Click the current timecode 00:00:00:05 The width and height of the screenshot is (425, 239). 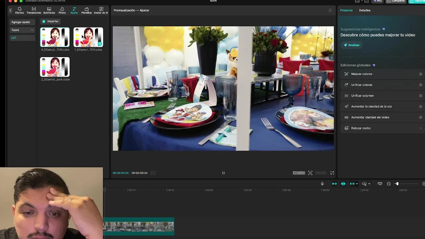click(121, 173)
